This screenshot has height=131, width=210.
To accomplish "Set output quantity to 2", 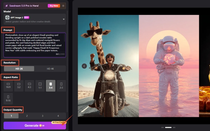I will [27, 116].
